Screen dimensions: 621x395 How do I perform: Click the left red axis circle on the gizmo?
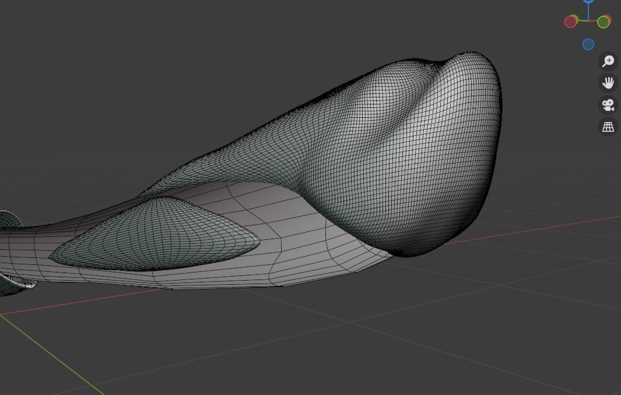[570, 22]
